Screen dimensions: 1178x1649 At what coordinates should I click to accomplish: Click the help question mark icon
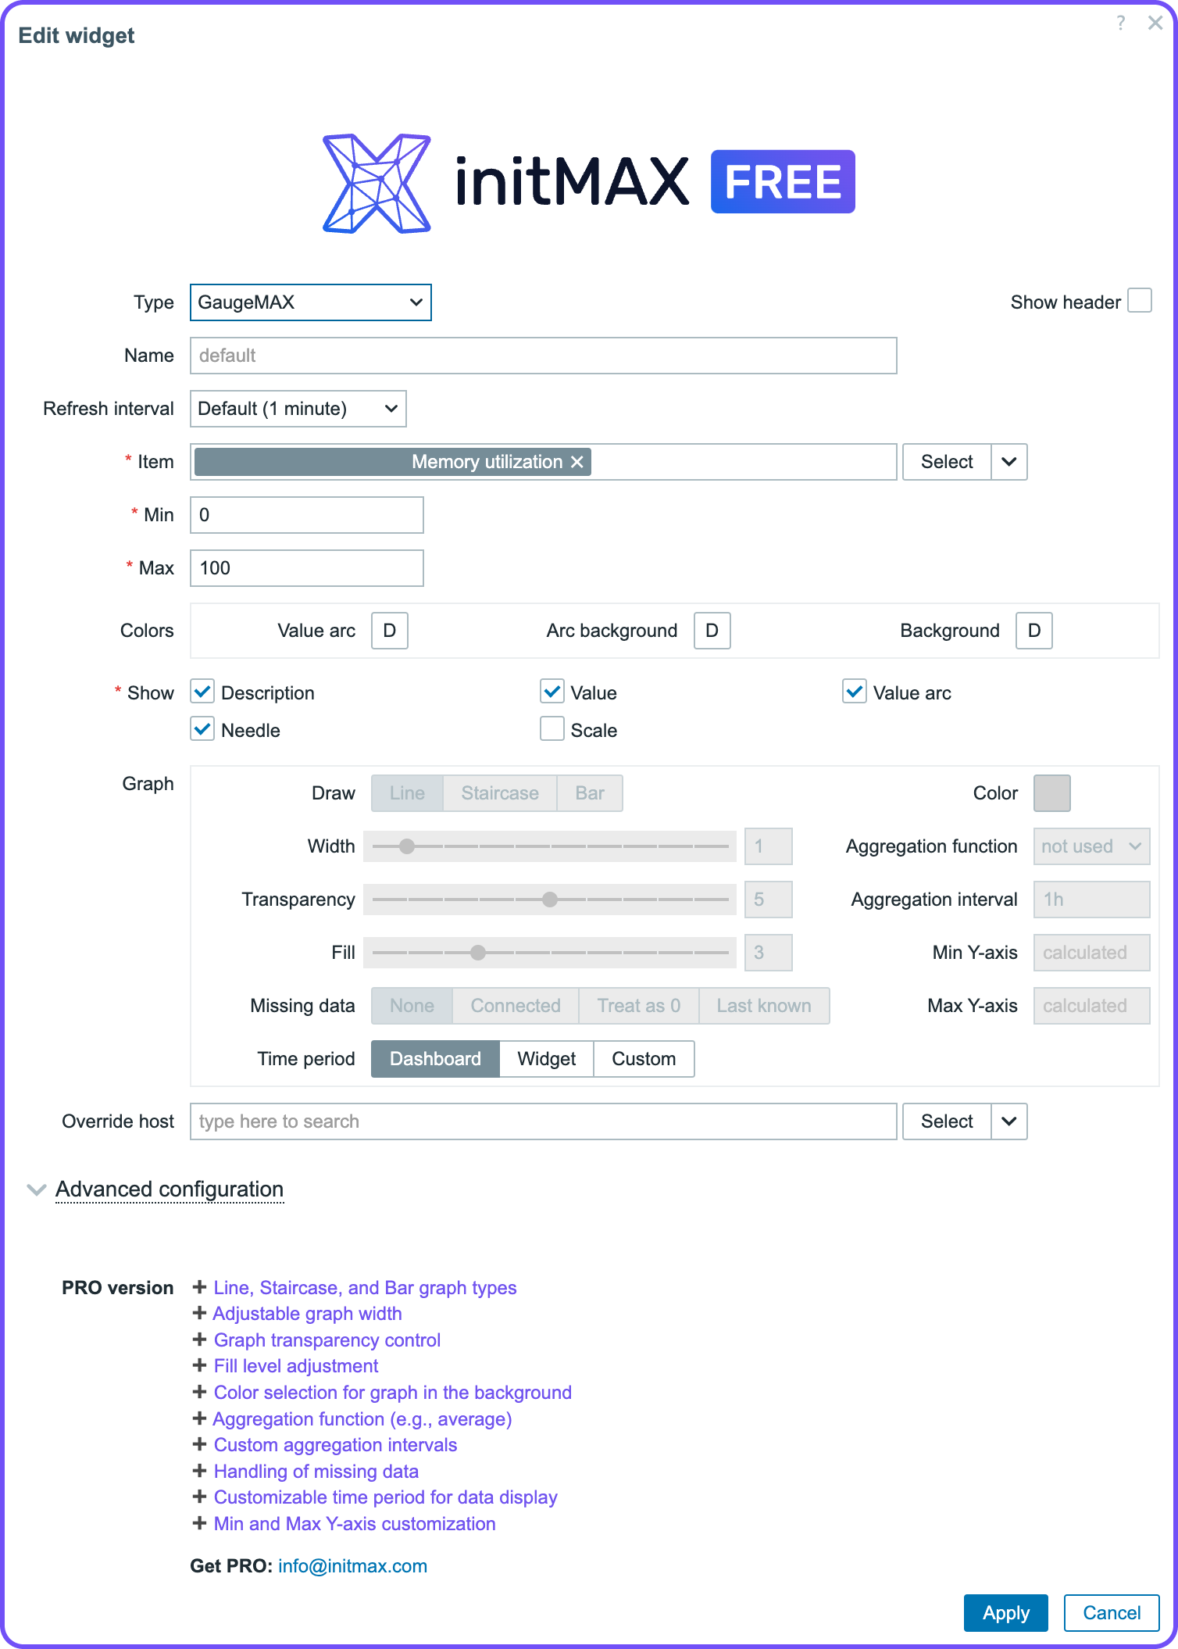tap(1121, 23)
